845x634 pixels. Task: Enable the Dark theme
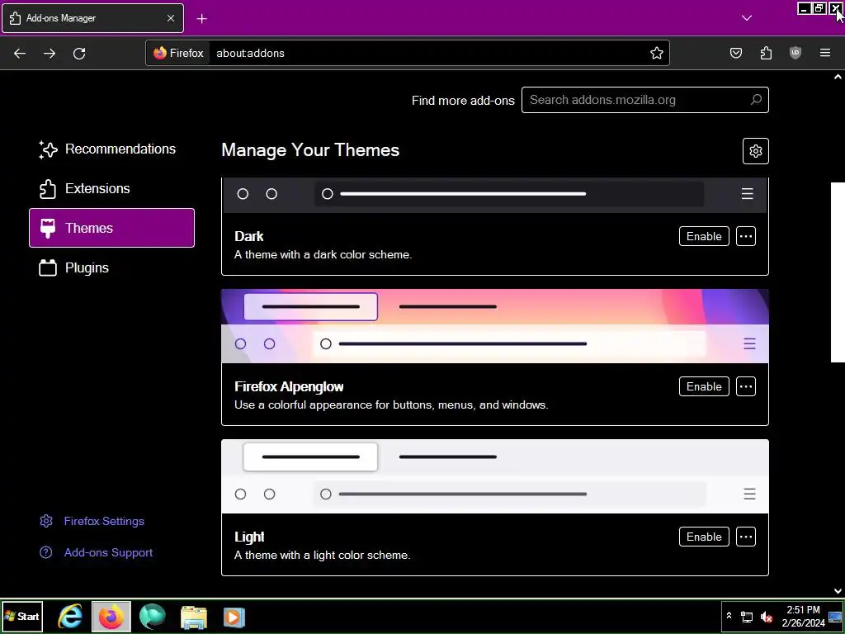pyautogui.click(x=704, y=236)
